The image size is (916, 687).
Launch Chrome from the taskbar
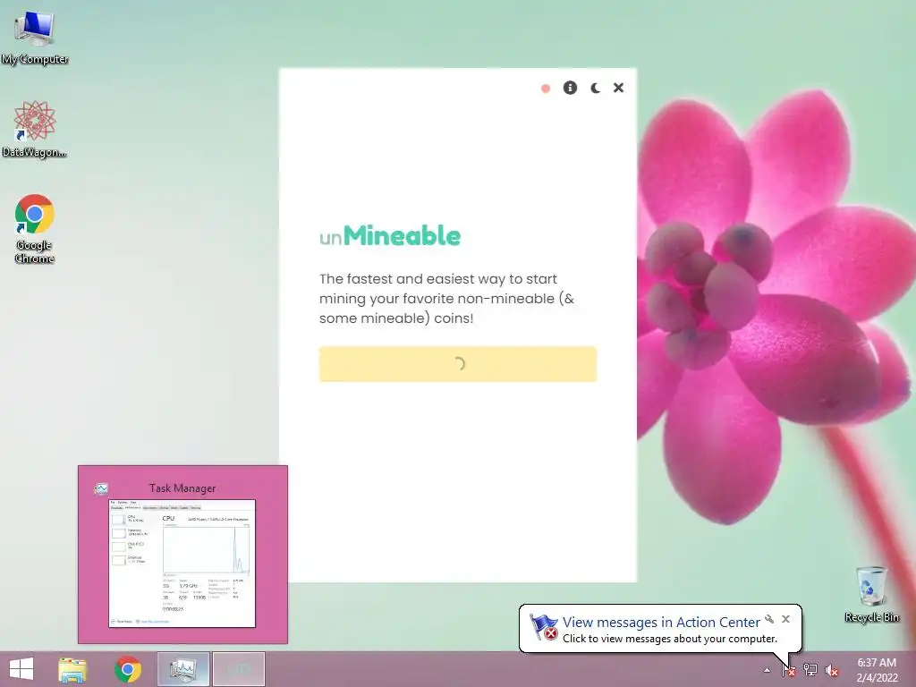[x=128, y=669]
